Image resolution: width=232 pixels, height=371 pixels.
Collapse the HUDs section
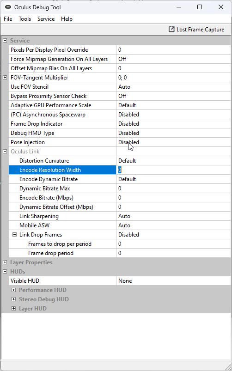click(5, 271)
